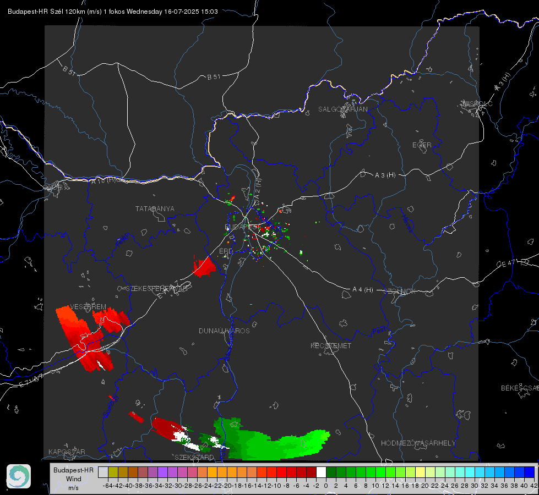539x495 pixels.
Task: Click the 'A 4 (H)' road label
Action: pos(363,290)
